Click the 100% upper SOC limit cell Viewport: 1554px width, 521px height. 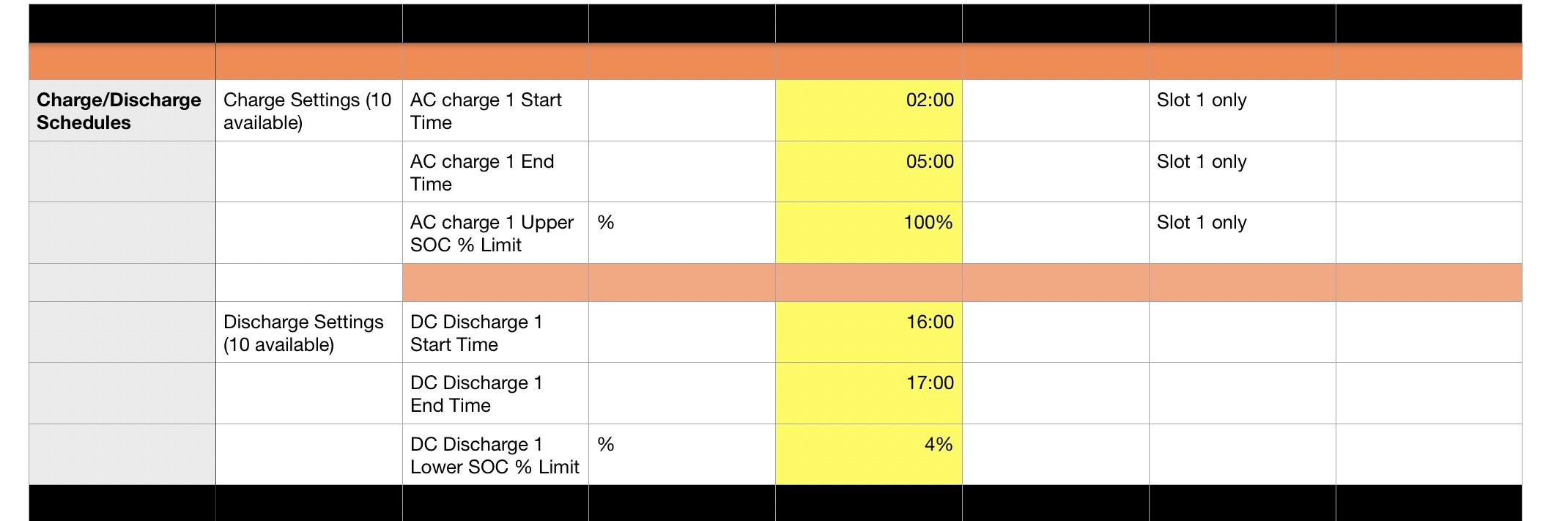point(869,233)
